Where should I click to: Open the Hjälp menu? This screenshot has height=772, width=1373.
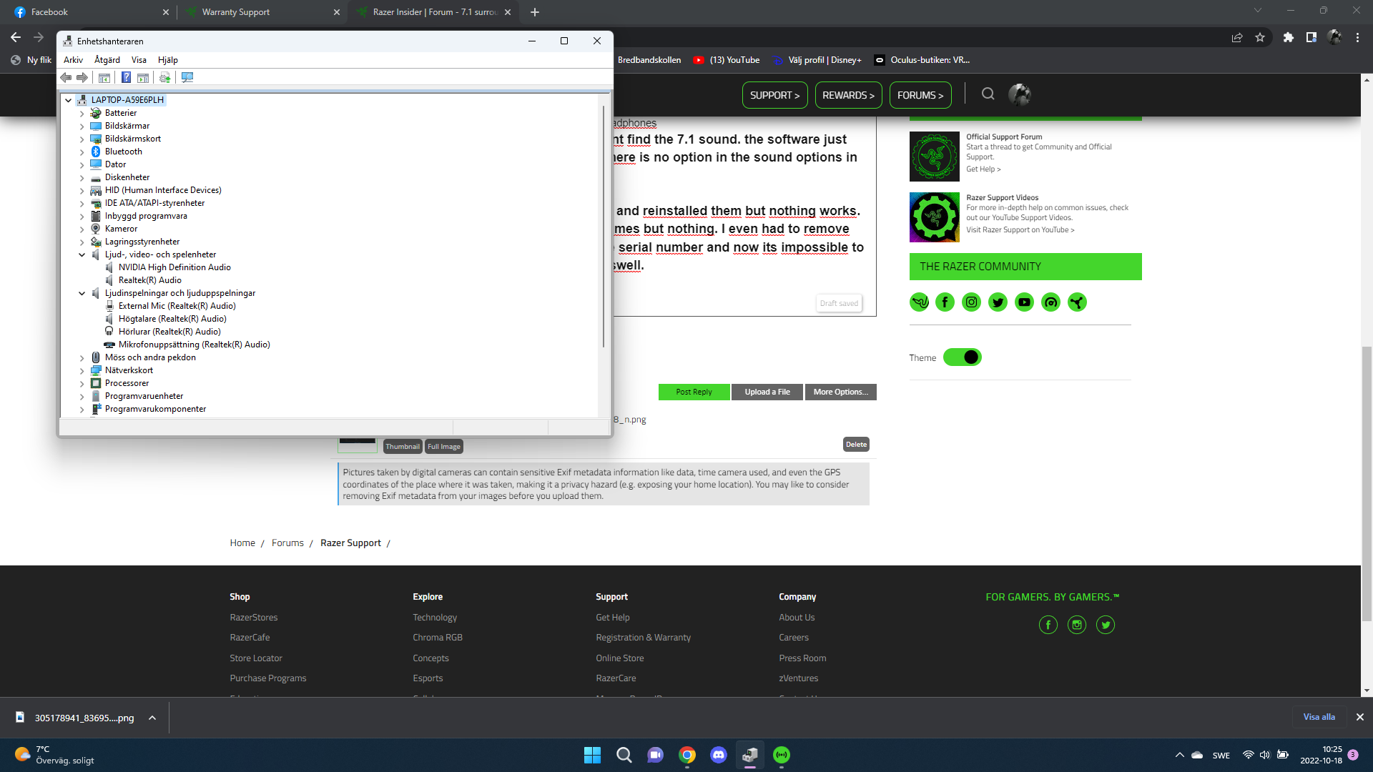tap(168, 60)
